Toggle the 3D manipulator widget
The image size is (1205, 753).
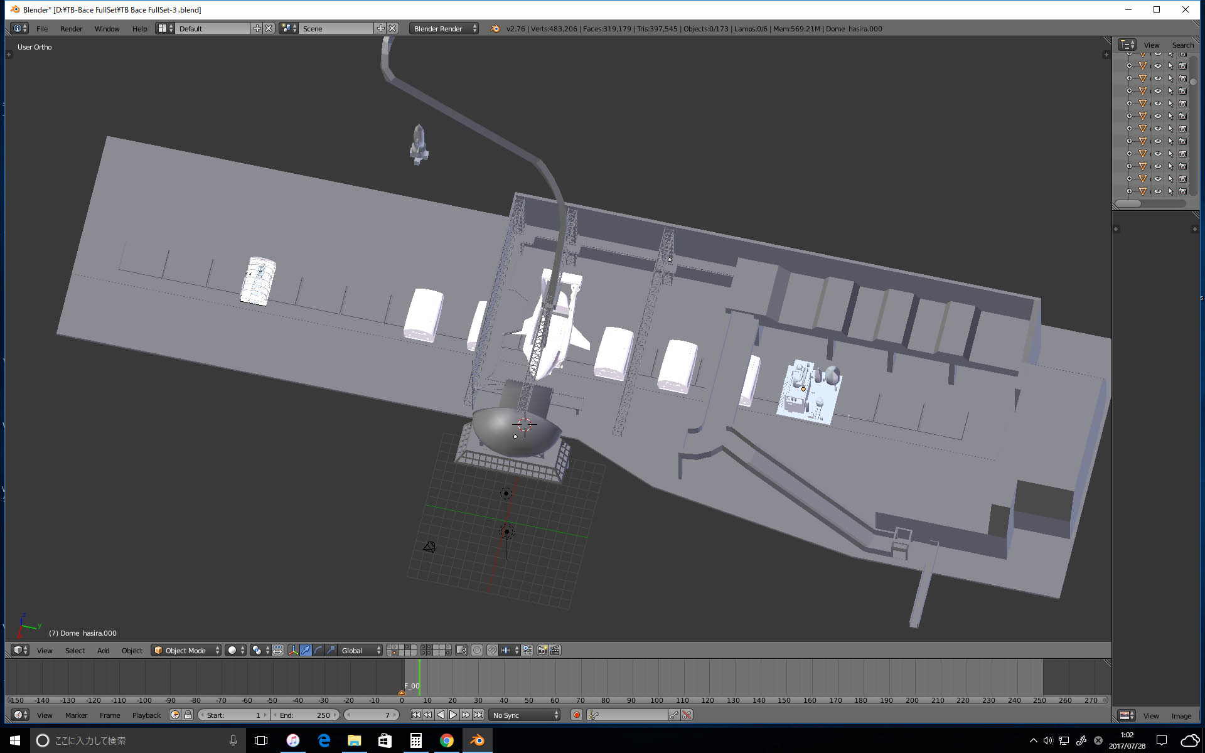point(293,650)
